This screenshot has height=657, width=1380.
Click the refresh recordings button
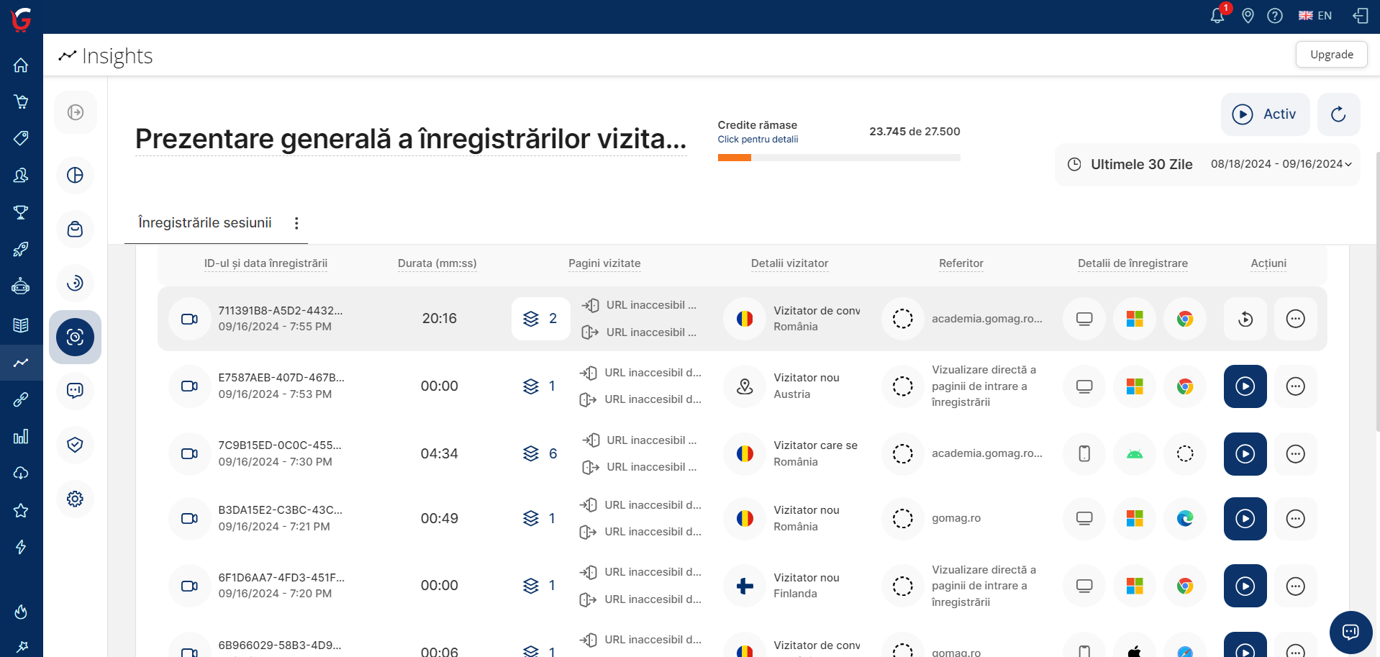pyautogui.click(x=1338, y=114)
